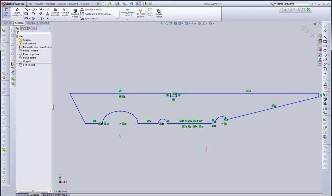Switch to the DimXpert tab
The width and height of the screenshot is (332, 196).
(x=44, y=23)
